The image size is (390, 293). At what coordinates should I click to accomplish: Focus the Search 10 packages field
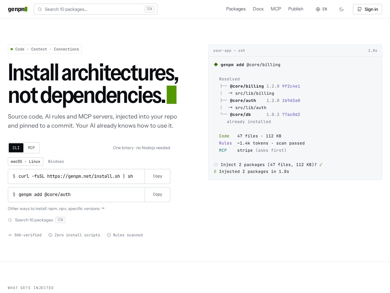pyautogui.click(x=96, y=9)
